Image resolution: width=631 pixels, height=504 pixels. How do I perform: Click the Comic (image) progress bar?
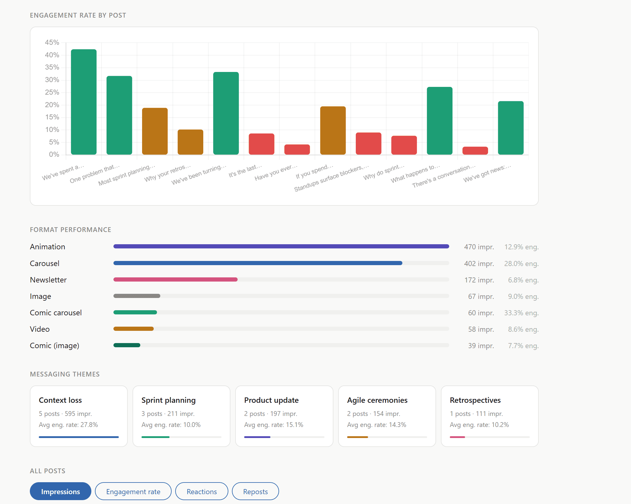tap(281, 345)
